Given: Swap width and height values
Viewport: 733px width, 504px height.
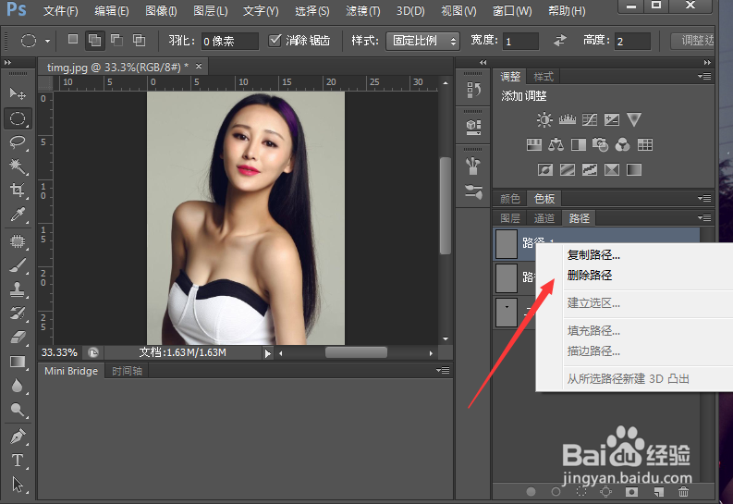Looking at the screenshot, I should coord(559,41).
